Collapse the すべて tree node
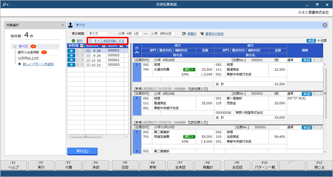 (x=15, y=47)
